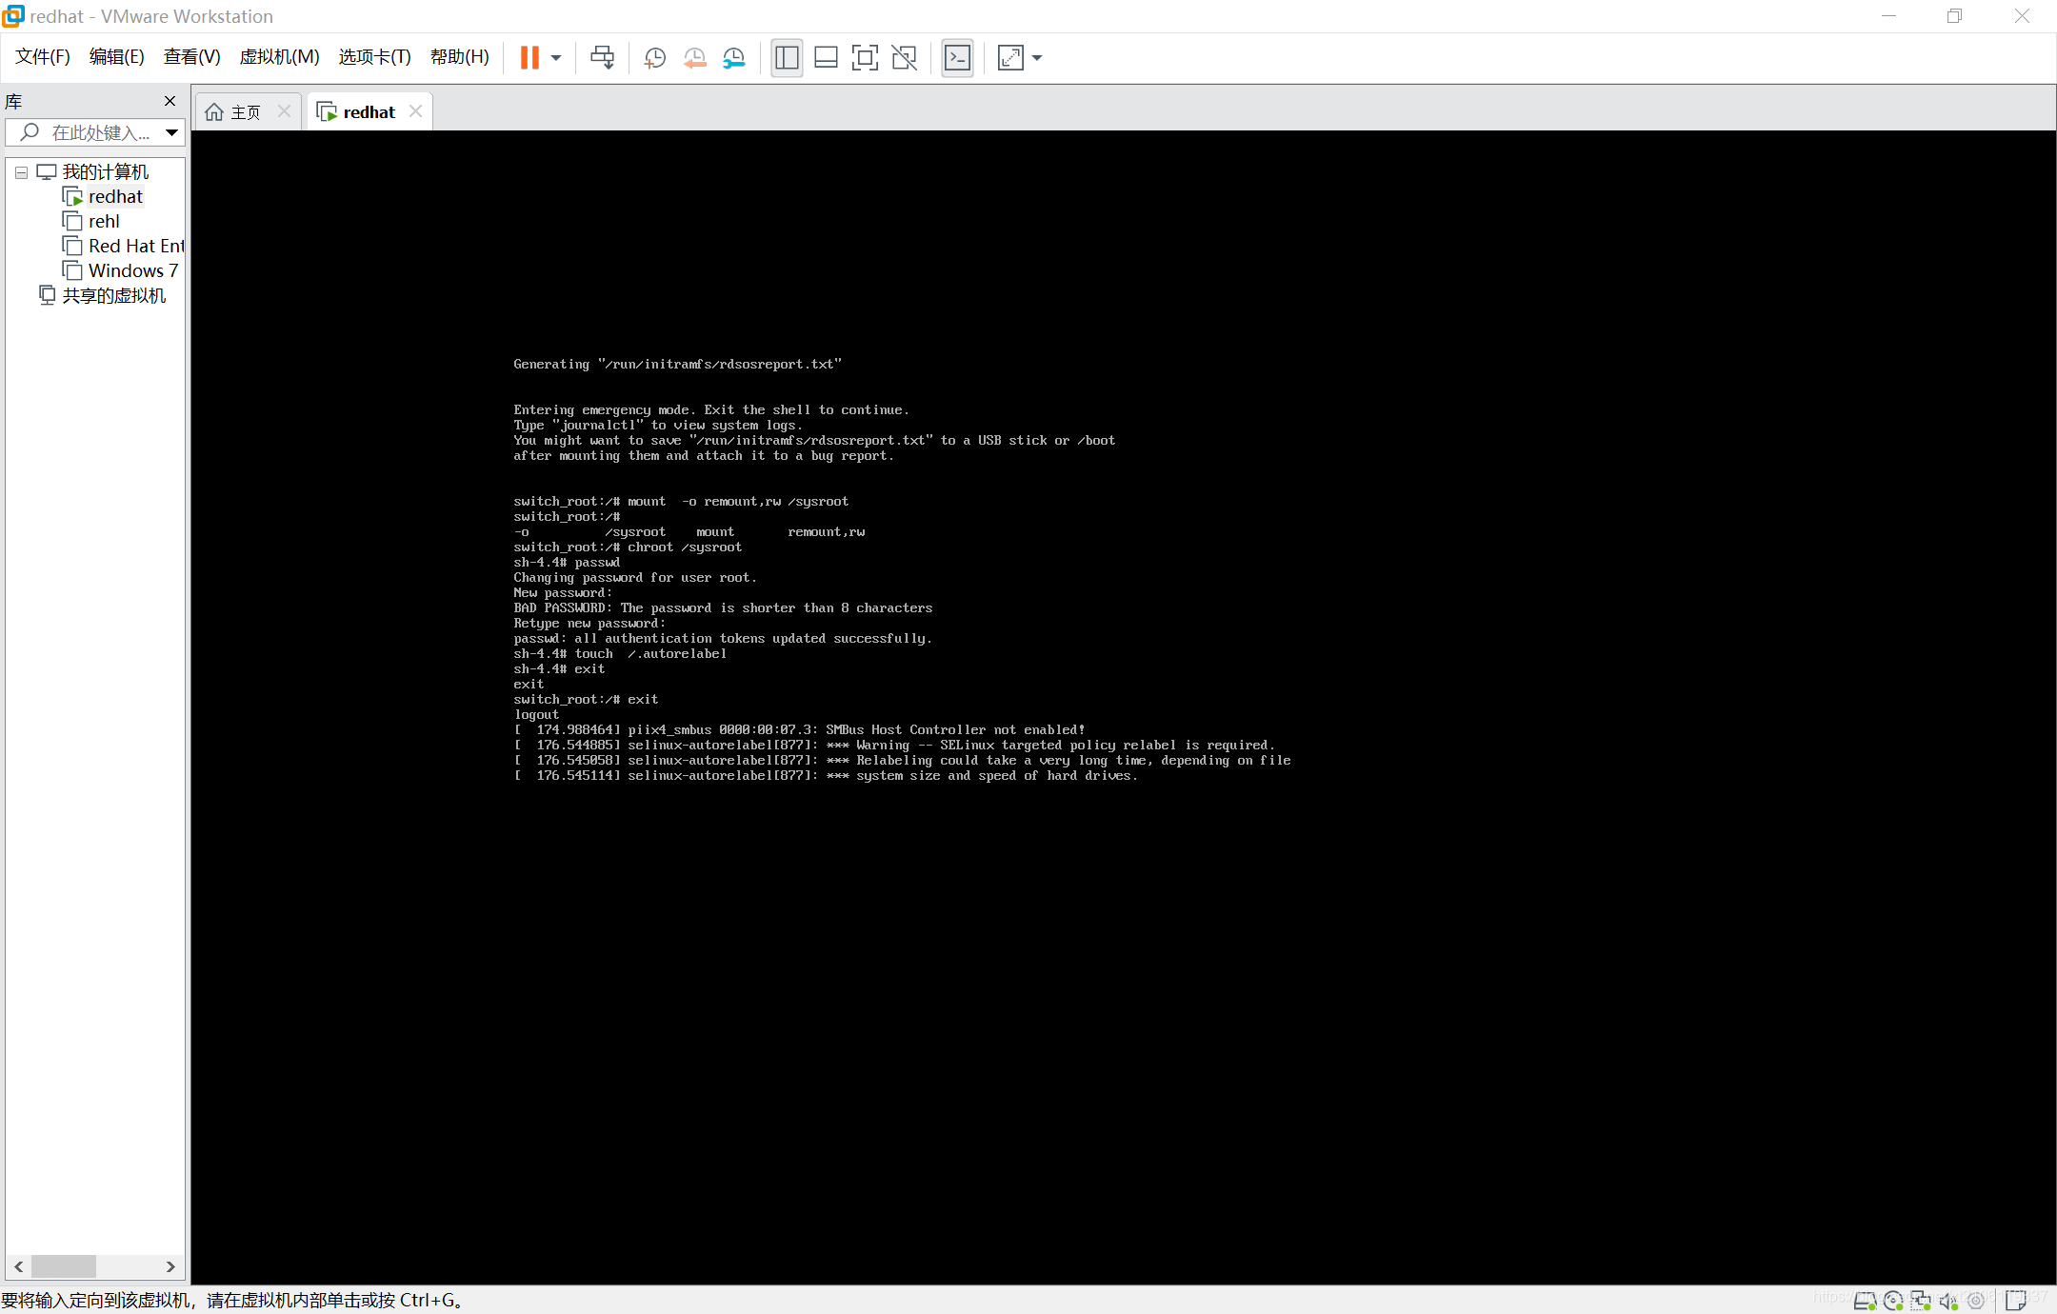Click the Unity mode icon

(904, 58)
